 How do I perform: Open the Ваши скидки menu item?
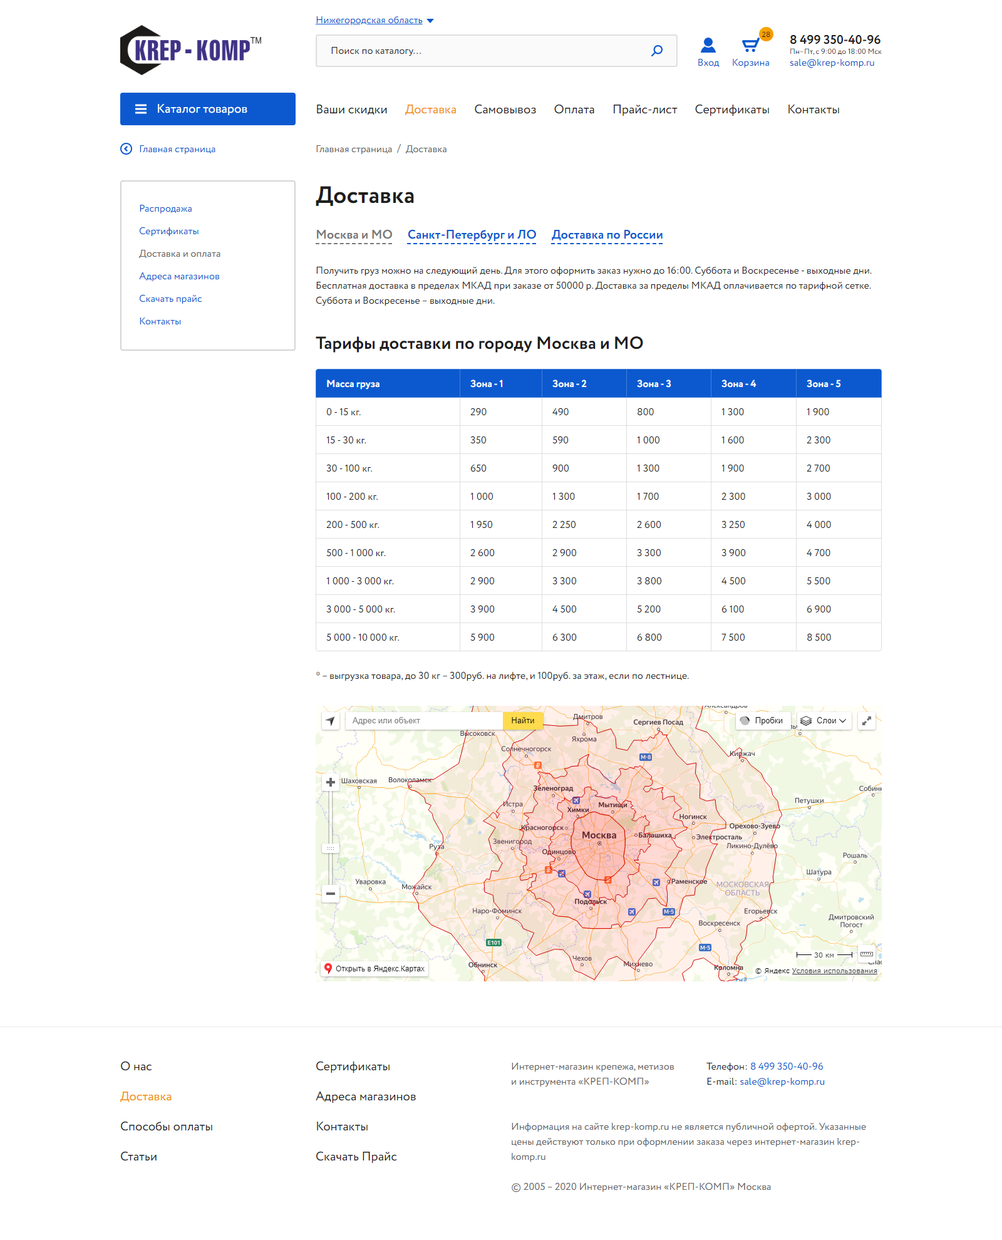pos(352,110)
